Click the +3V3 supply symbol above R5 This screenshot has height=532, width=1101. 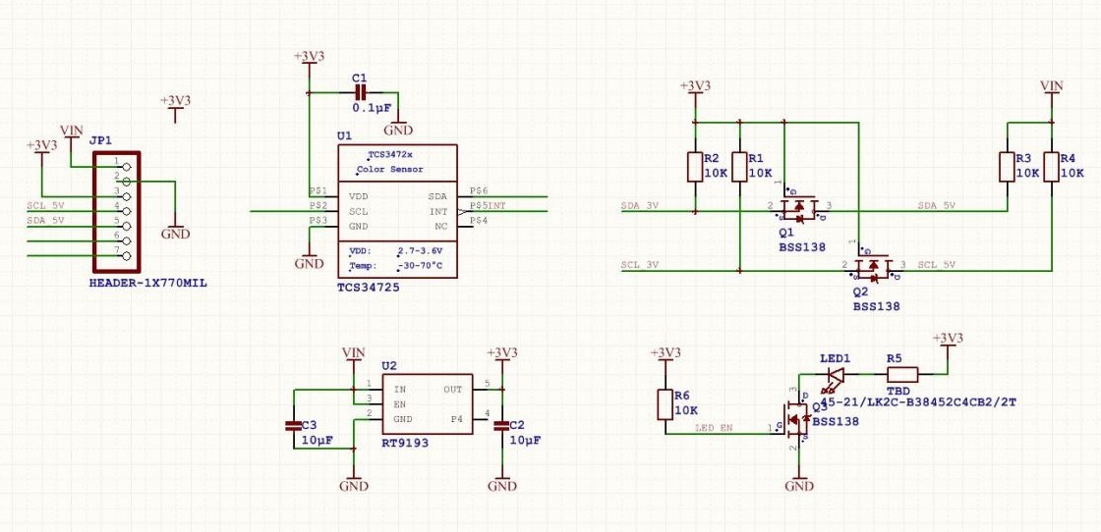(x=948, y=339)
